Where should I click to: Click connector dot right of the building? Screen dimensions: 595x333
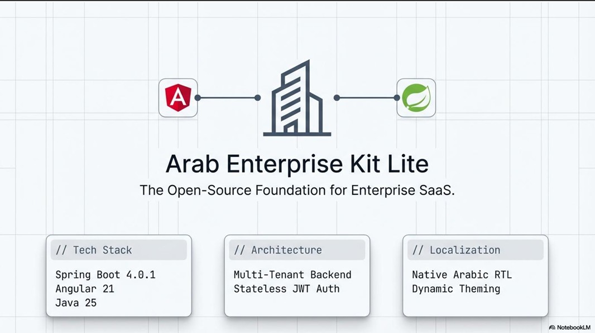point(337,97)
